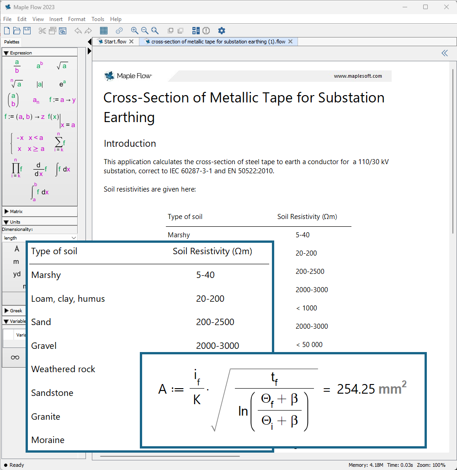Insert the square root template

[62, 66]
